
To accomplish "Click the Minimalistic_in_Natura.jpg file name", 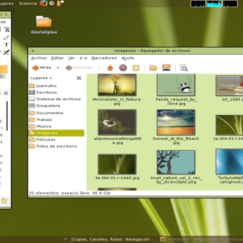I will (117, 101).
